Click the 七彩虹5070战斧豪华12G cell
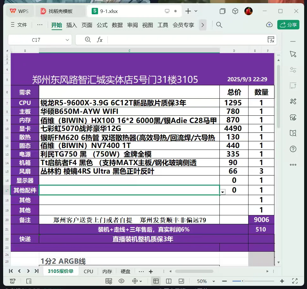Viewport: 307px width, 289px height. click(x=129, y=128)
